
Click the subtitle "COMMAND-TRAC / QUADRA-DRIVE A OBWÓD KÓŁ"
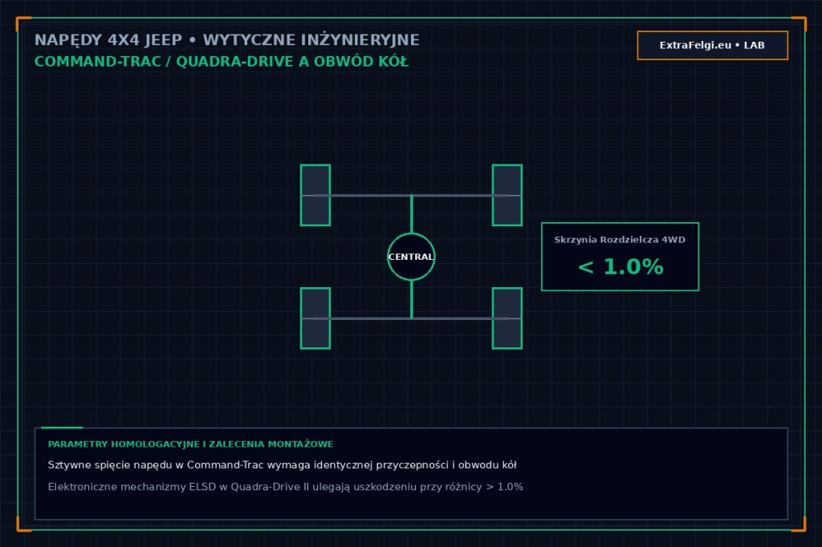pyautogui.click(x=222, y=62)
